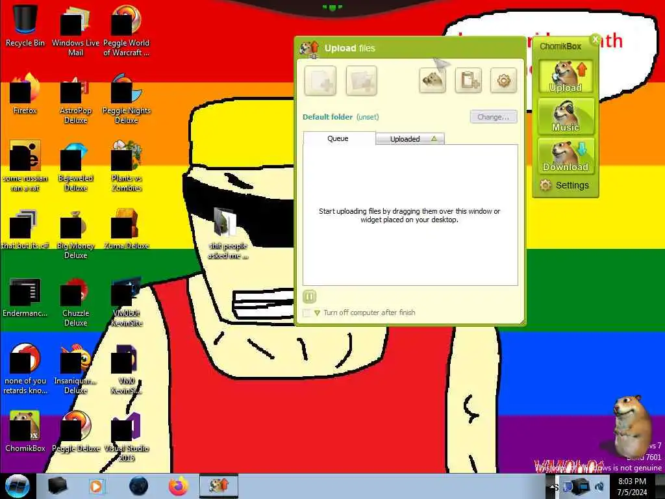Viewport: 665px width, 499px height.
Task: Click the Download button in ChomikBox widget
Action: (566, 156)
